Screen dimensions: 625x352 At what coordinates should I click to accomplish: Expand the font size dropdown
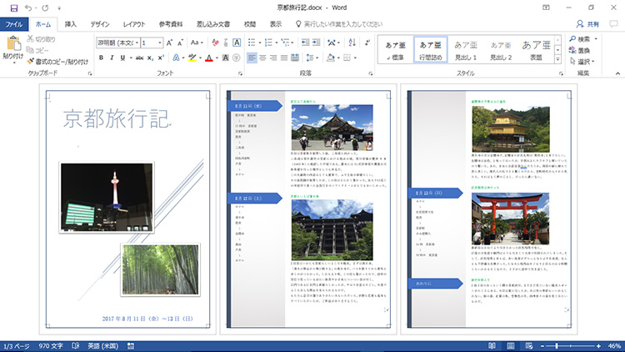coord(159,42)
